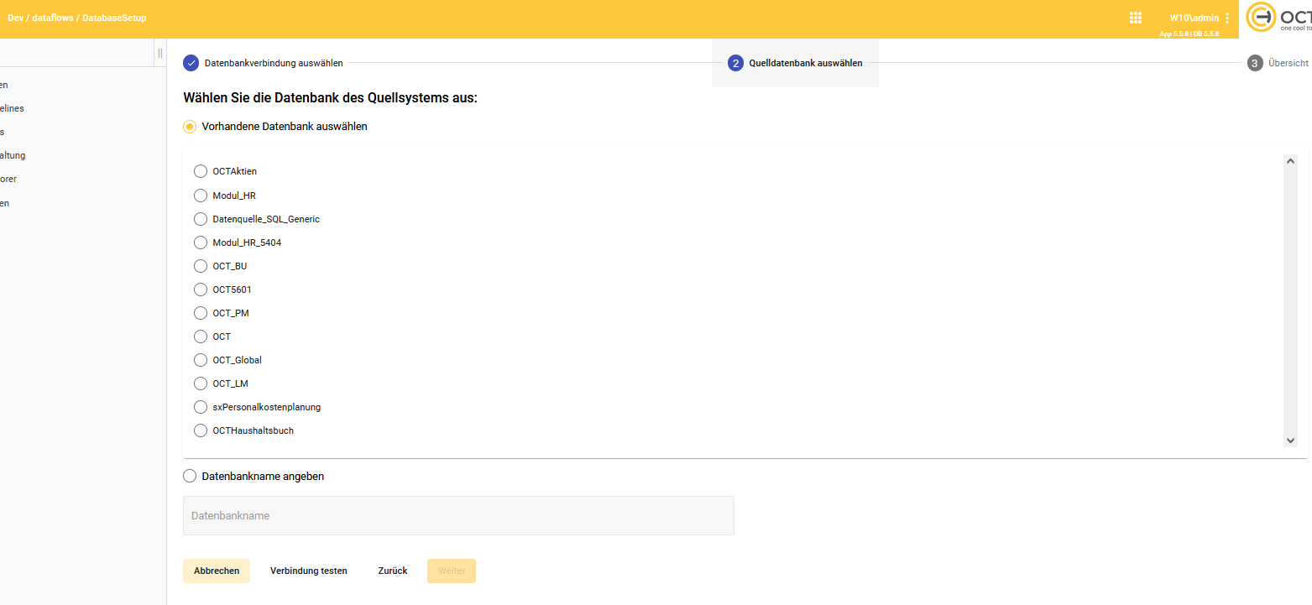The height and width of the screenshot is (605, 1312).
Task: Open the 'Quelldatenbank auswählen' step
Action: [x=805, y=63]
